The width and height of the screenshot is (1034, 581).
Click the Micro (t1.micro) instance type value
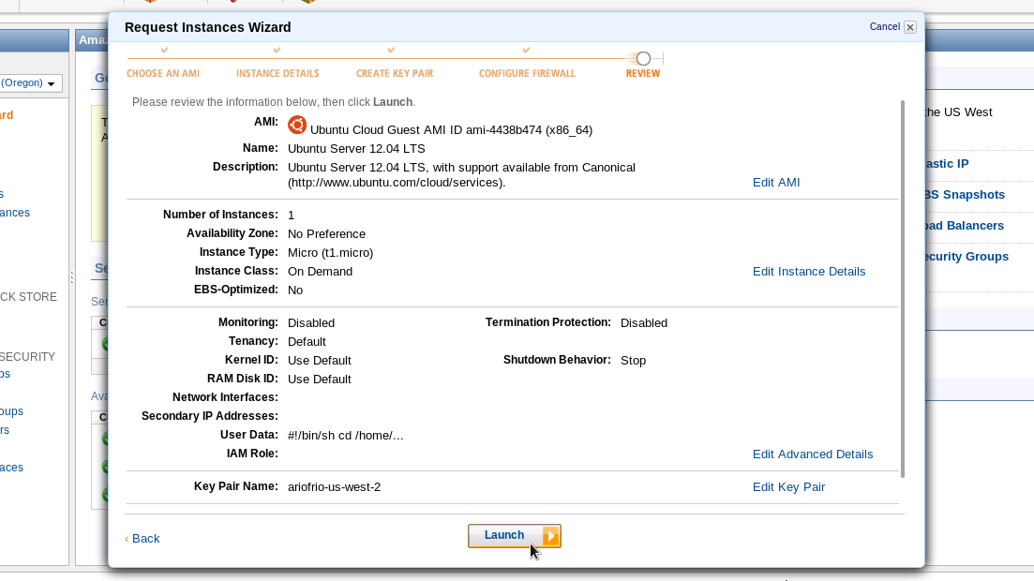[330, 253]
